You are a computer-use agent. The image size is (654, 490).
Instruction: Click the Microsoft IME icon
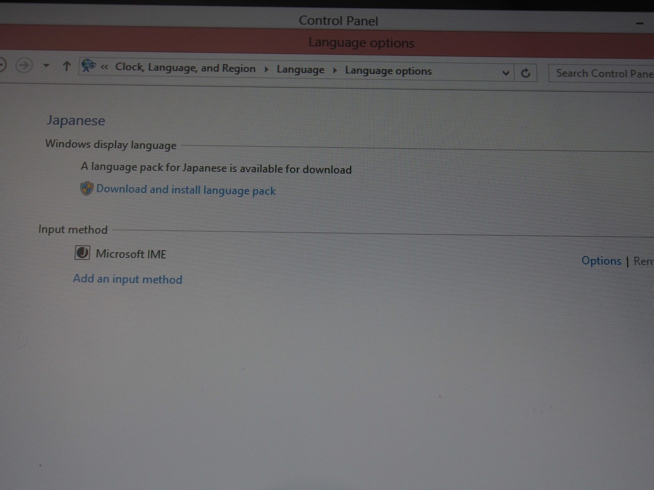pos(82,252)
